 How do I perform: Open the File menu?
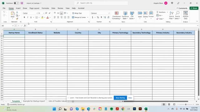point(4,8)
